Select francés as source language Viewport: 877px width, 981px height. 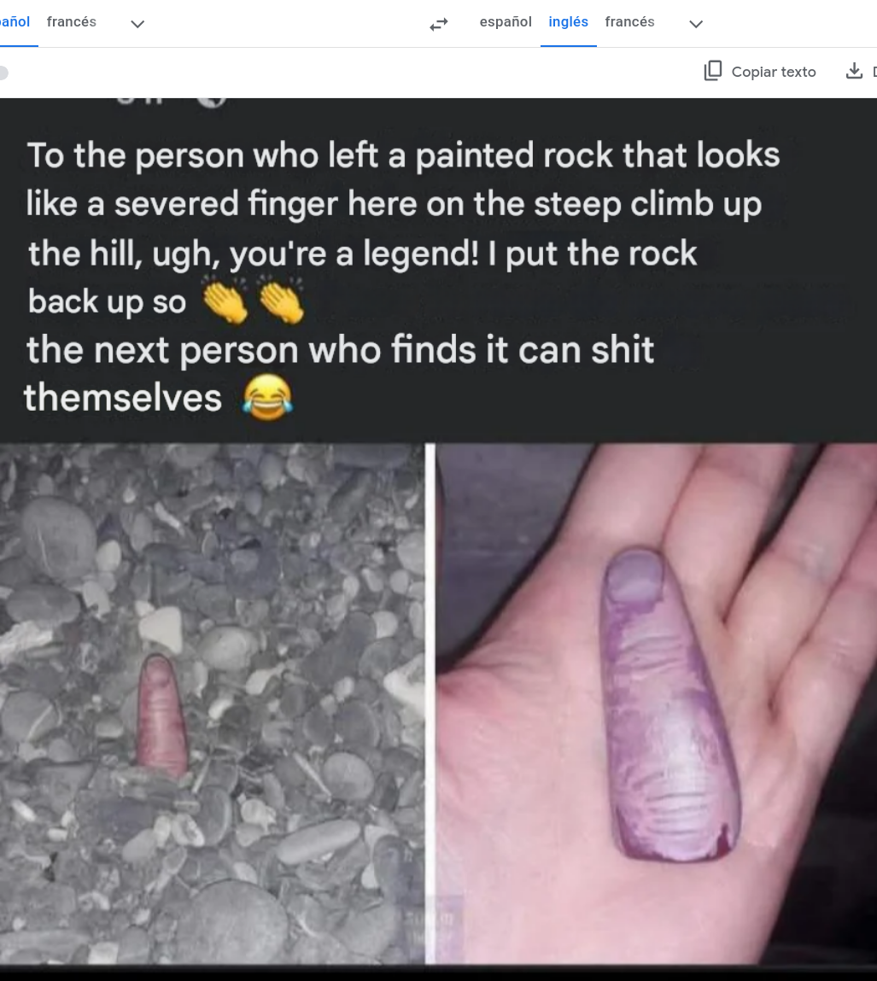[x=72, y=22]
